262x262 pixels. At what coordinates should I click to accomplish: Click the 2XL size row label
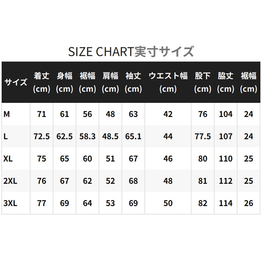[10, 181]
